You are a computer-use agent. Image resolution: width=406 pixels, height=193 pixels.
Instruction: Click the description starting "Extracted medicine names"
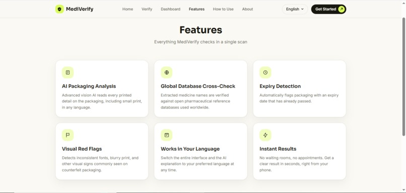click(x=195, y=102)
